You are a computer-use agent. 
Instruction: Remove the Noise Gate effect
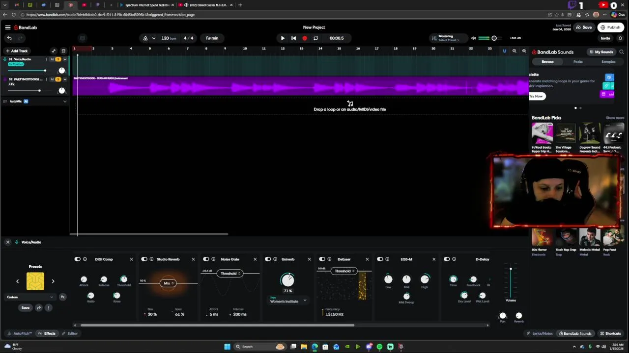click(255, 259)
